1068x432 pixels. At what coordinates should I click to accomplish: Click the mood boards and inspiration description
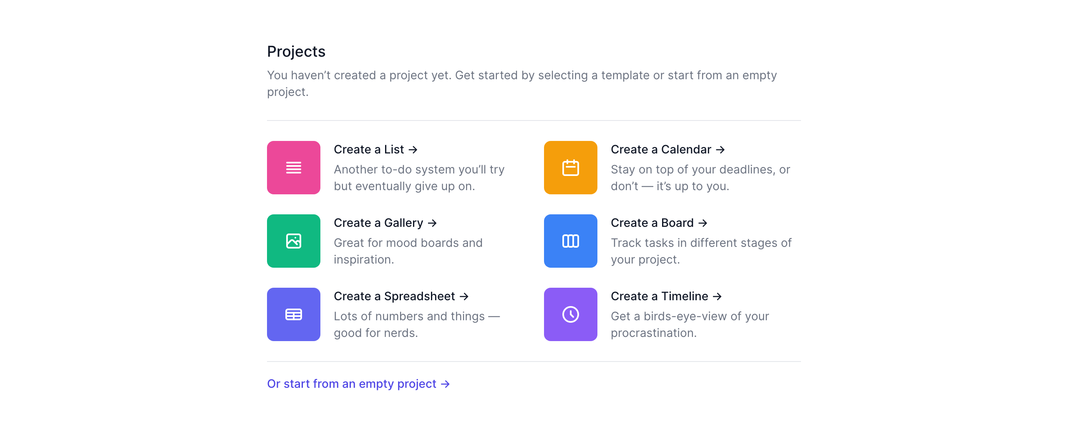(408, 251)
